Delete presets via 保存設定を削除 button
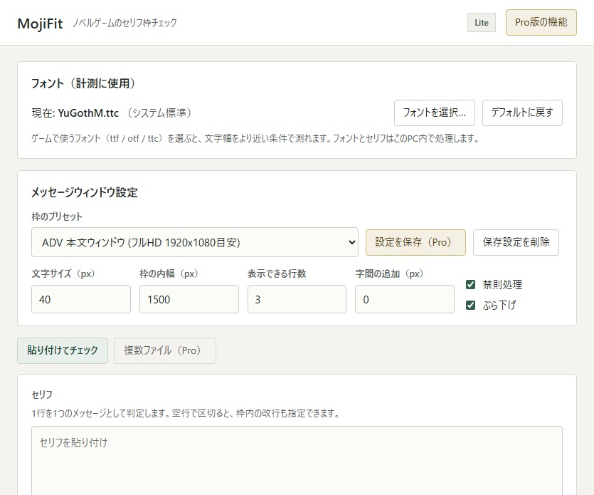Image resolution: width=594 pixels, height=495 pixels. [x=516, y=242]
